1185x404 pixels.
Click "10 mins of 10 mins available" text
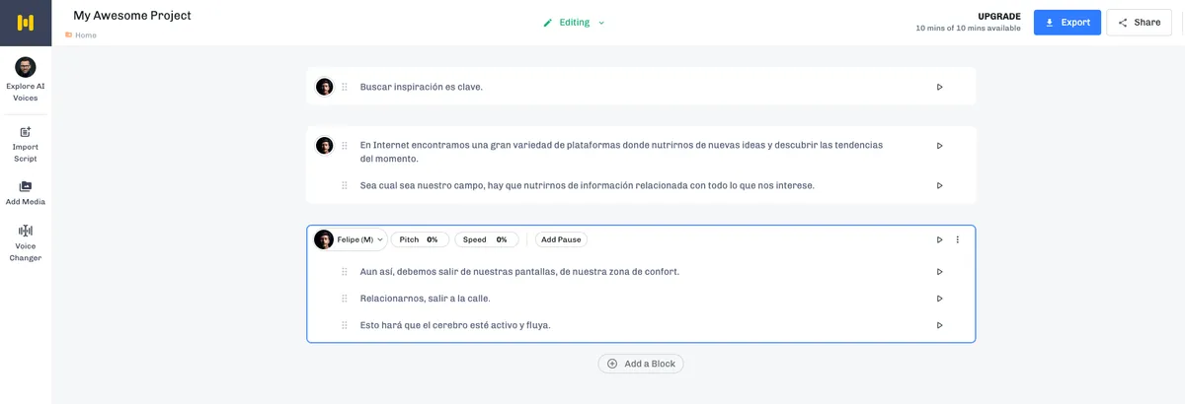coord(968,29)
